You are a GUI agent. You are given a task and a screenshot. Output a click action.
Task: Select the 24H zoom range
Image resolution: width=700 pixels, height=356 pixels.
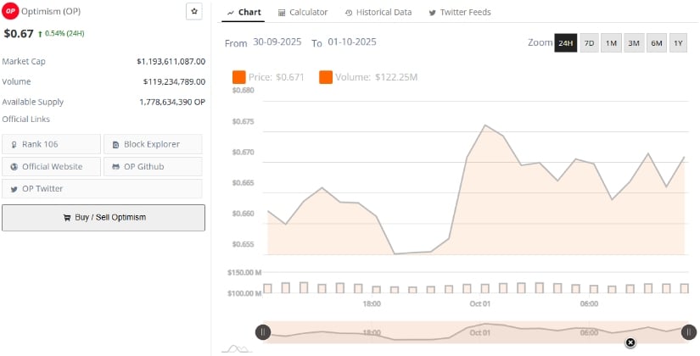(565, 43)
